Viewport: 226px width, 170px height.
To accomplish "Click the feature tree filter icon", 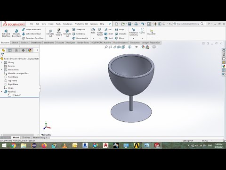I will 2,55.
